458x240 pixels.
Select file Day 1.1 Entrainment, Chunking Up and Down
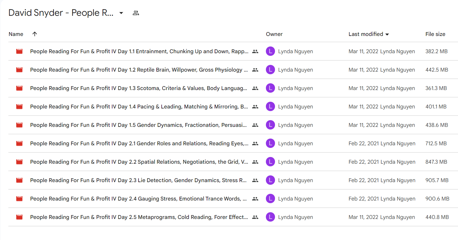139,51
